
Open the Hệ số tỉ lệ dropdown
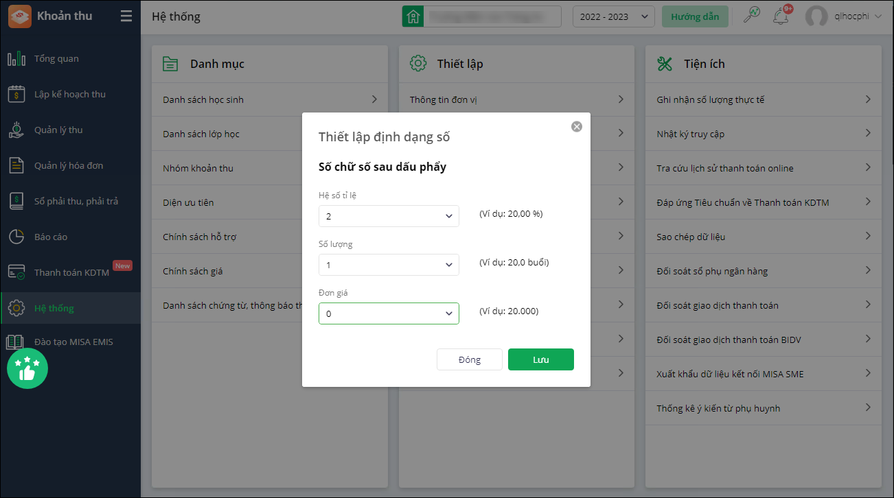pyautogui.click(x=389, y=216)
